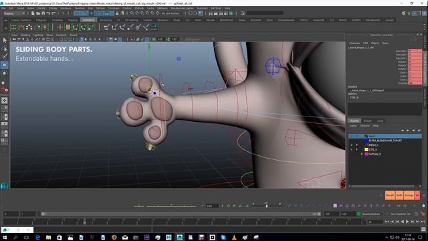Screen dimensions: 428x241
Task: Open animation preferences icon beside character set
Action: click(x=423, y=214)
